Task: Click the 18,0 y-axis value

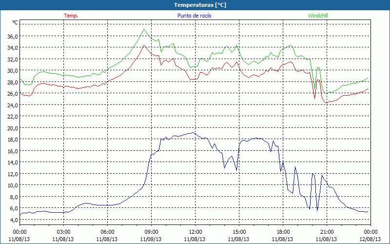Action: (13, 140)
